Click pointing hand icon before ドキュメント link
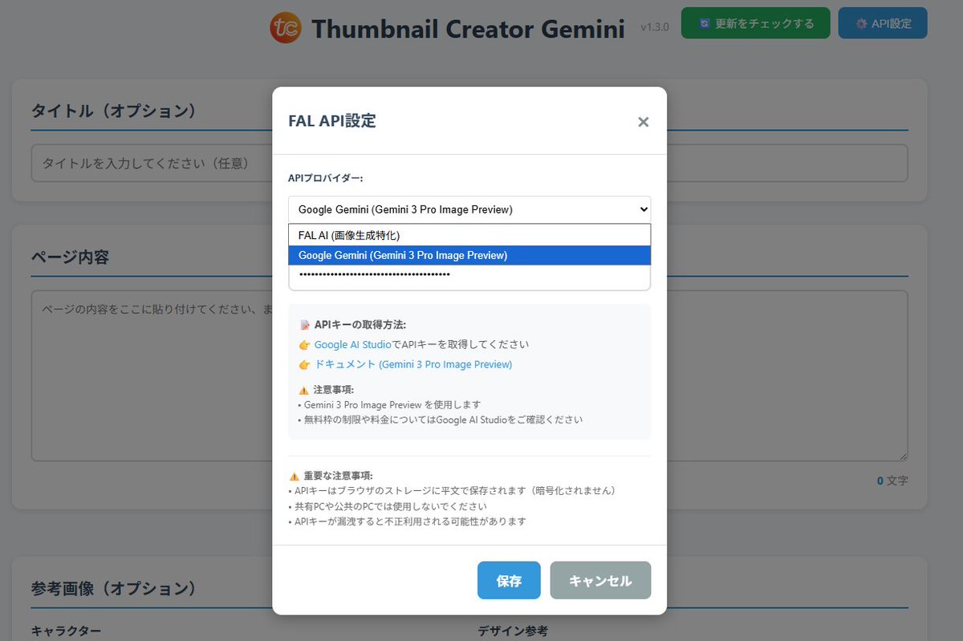 [304, 365]
